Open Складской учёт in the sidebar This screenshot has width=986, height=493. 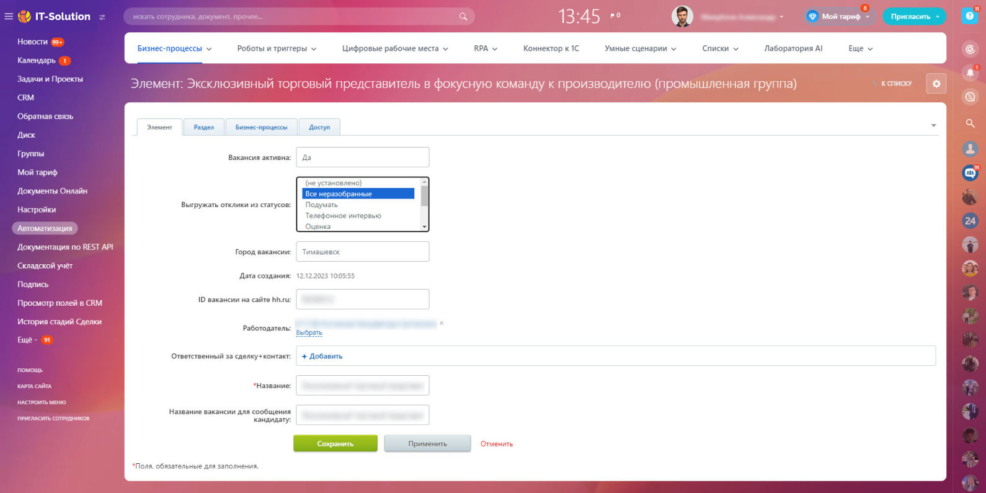(45, 265)
